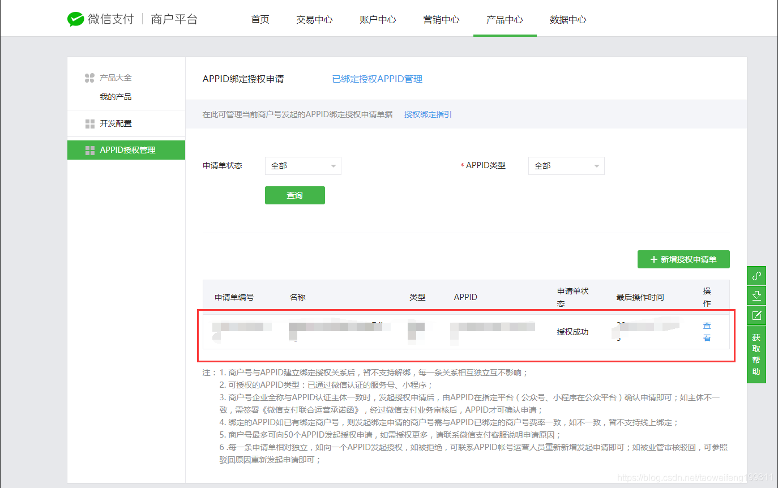Open the 首页 navigation tab

coord(260,19)
